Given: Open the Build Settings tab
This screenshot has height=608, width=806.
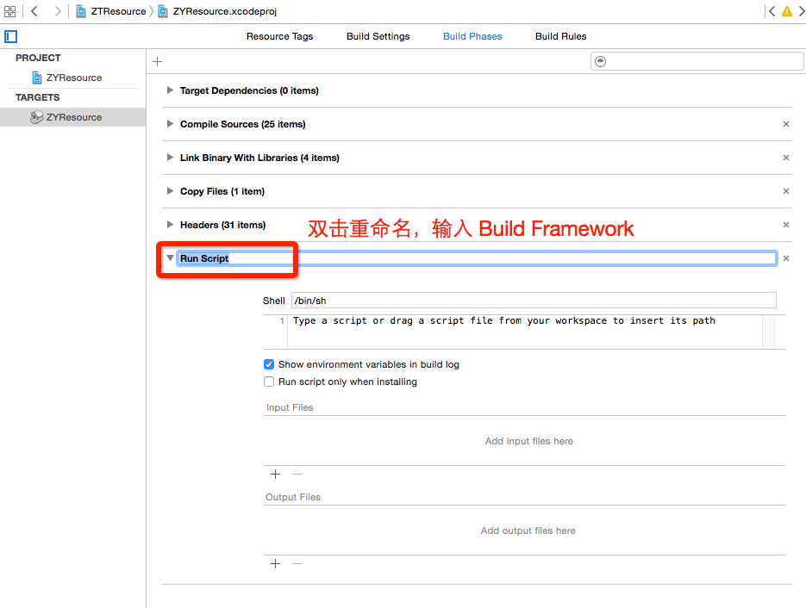Looking at the screenshot, I should click(378, 36).
